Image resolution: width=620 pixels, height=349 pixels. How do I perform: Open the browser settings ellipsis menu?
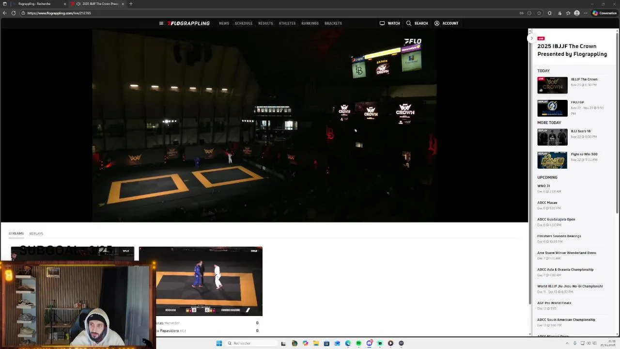[x=585, y=13]
